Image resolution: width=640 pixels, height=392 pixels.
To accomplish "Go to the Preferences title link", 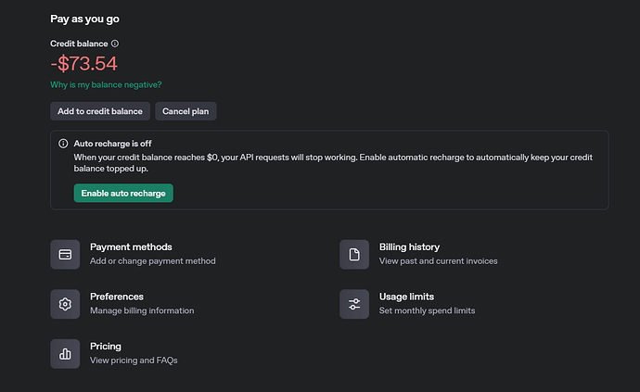I will [116, 297].
